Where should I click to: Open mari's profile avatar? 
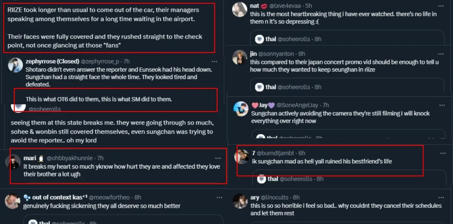pyautogui.click(x=13, y=162)
